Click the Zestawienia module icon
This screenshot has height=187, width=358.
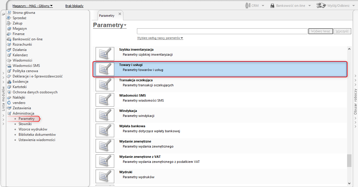click(9, 108)
